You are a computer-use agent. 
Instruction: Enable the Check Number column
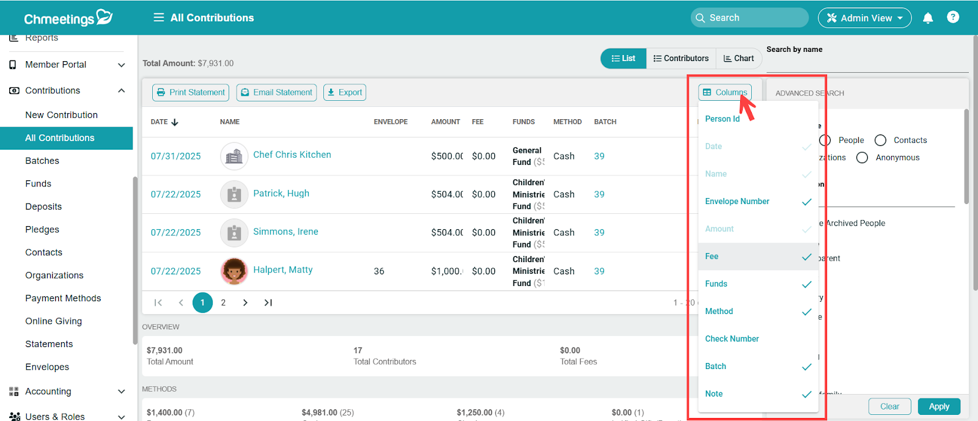[x=757, y=339]
